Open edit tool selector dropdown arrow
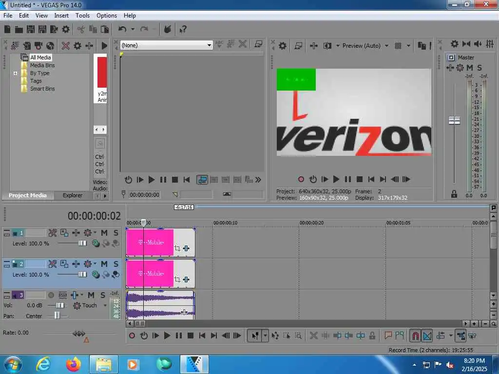The width and height of the screenshot is (499, 374). (x=265, y=336)
